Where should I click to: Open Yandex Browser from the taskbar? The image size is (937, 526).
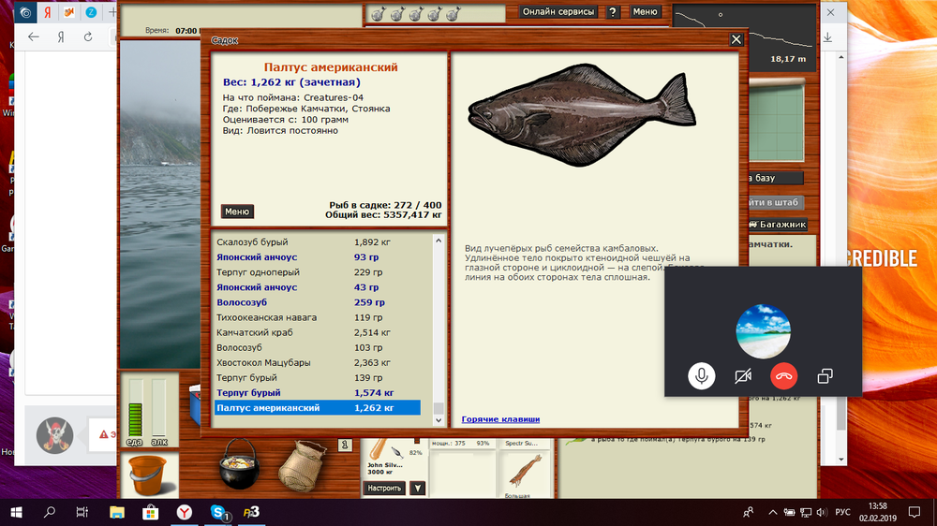click(186, 512)
